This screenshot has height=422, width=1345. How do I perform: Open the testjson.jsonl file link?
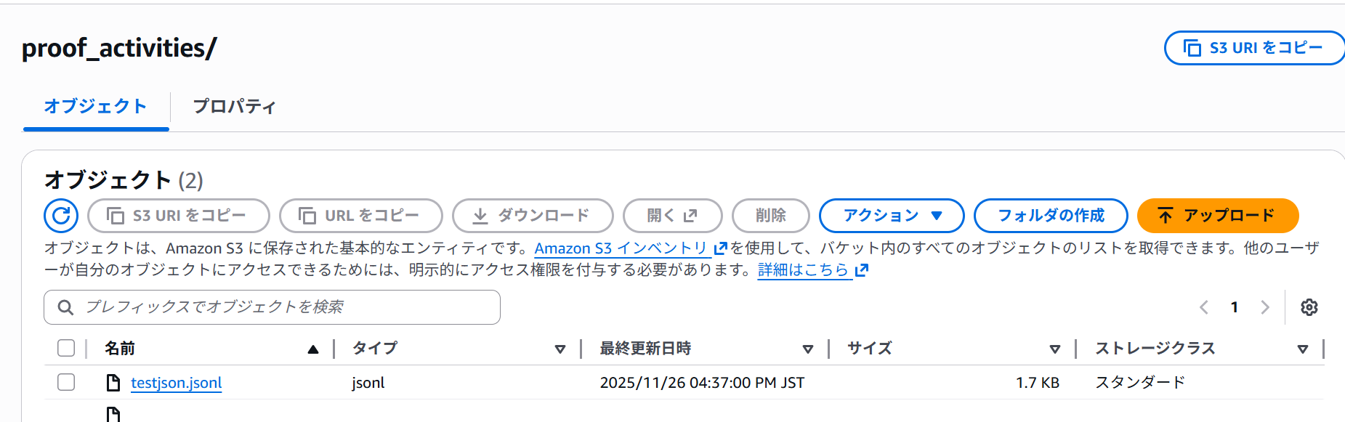[x=176, y=383]
